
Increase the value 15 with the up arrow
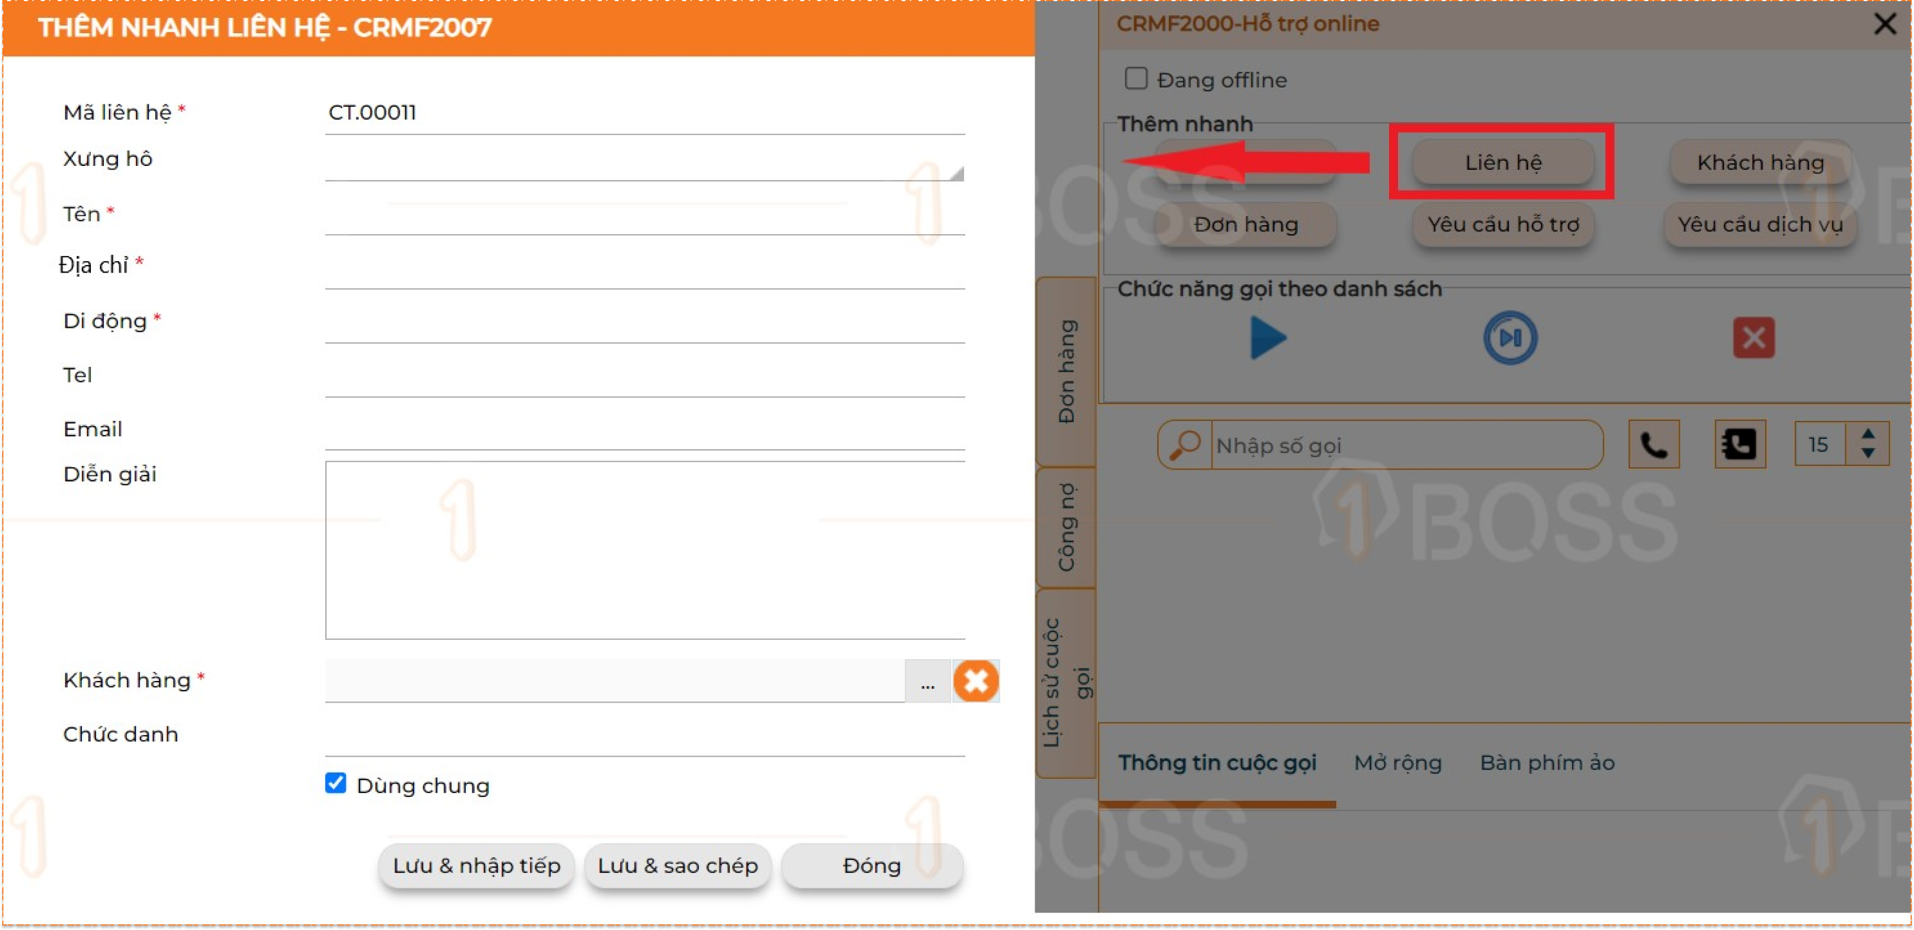pyautogui.click(x=1868, y=435)
